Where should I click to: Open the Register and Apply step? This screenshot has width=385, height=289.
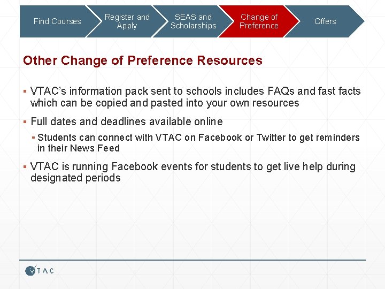pyautogui.click(x=127, y=21)
